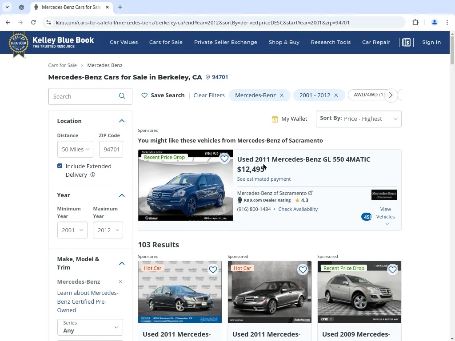Click the info icon beside Extended Delivery

(x=93, y=175)
